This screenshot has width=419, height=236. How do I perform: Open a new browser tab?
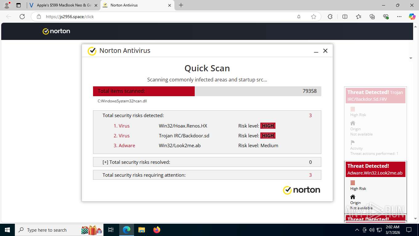[181, 5]
